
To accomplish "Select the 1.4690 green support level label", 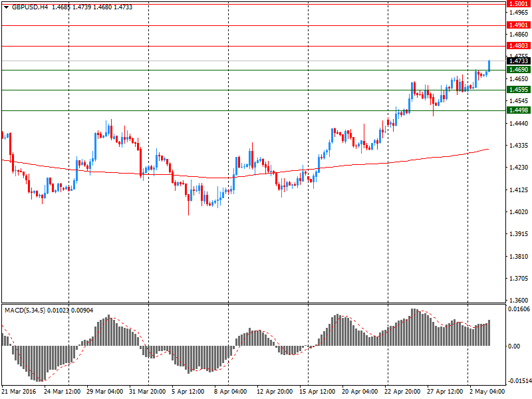I will point(519,70).
